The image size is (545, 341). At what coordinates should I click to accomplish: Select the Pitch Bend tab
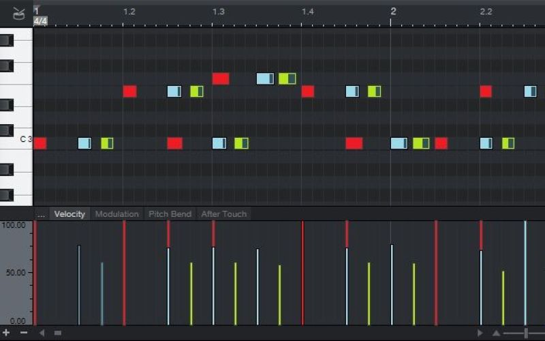(x=170, y=214)
